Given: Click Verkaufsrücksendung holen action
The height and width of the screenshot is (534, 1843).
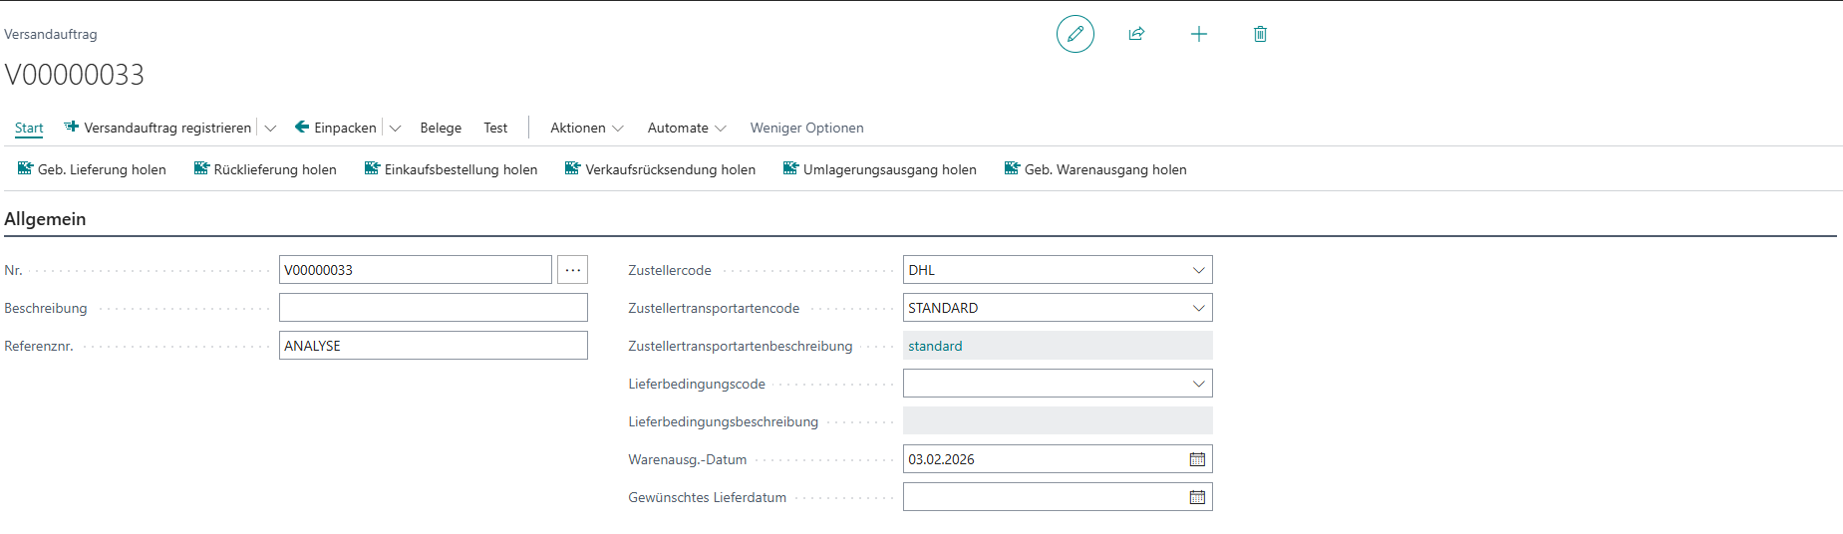Looking at the screenshot, I should tap(660, 169).
